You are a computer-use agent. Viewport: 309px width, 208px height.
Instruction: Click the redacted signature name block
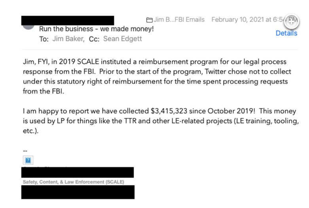point(78,172)
